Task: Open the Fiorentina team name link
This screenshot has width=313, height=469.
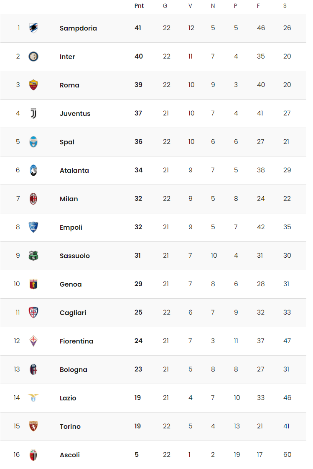Action: pos(76,341)
